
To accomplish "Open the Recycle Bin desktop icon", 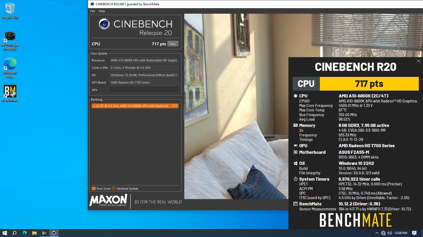I will [10, 11].
